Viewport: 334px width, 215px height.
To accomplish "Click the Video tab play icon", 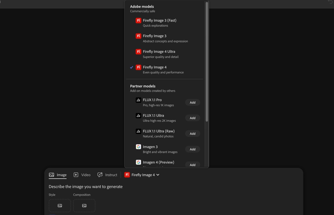I will coord(76,175).
